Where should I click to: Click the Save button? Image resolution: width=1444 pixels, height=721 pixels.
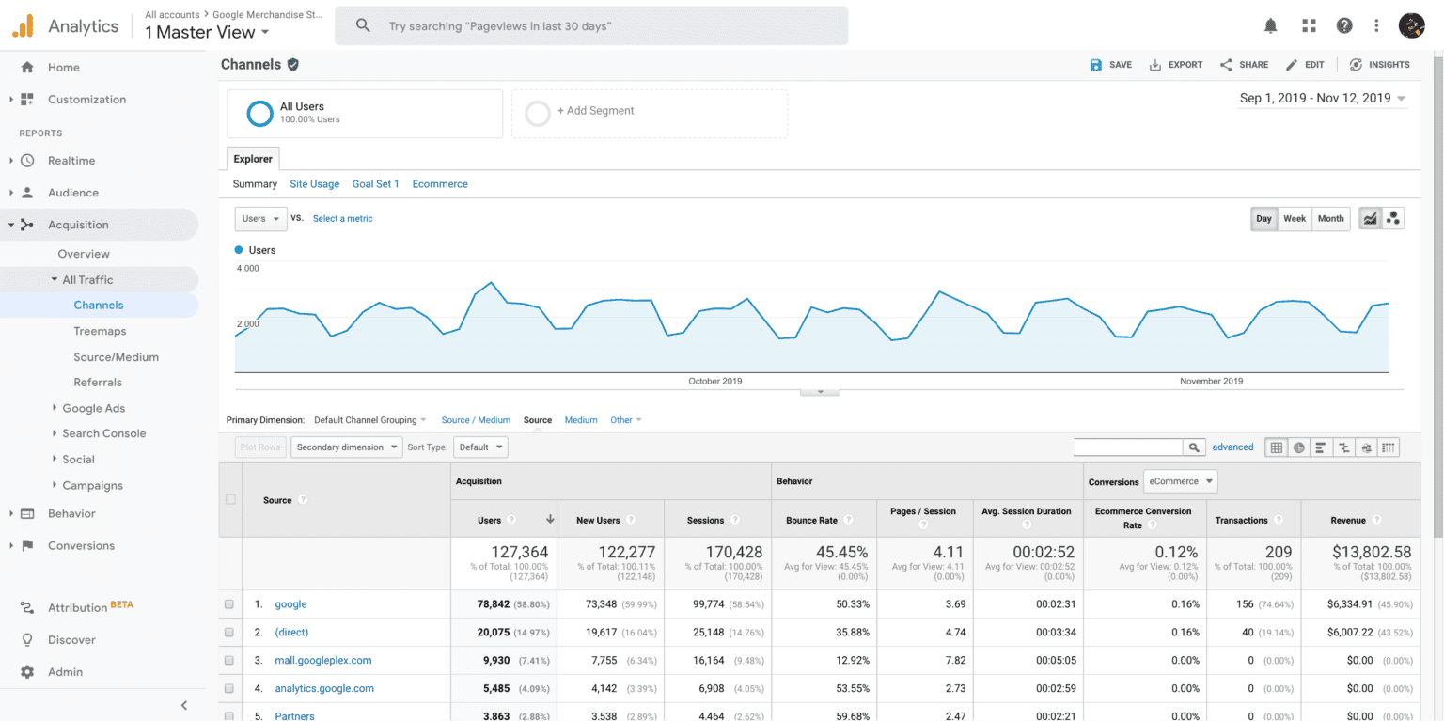(x=1110, y=65)
